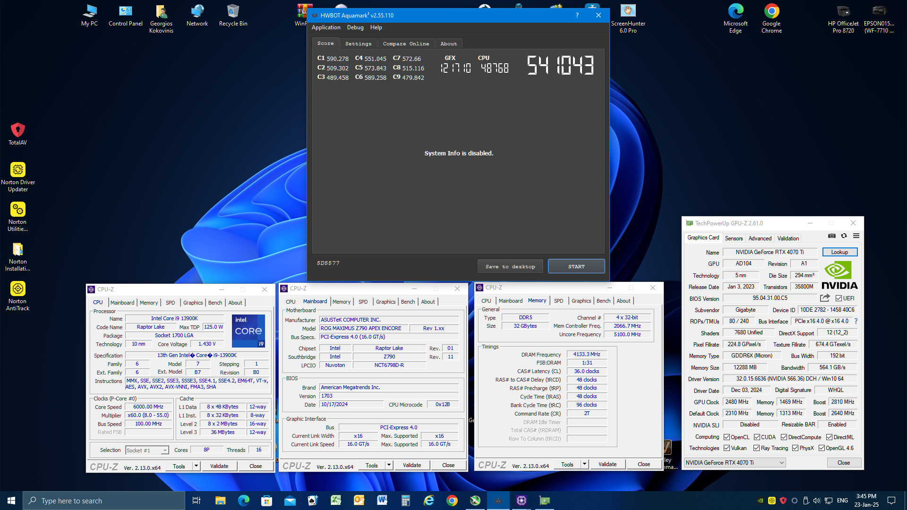Take a screenshot with GPU-Z camera icon
This screenshot has width=907, height=510.
point(832,236)
